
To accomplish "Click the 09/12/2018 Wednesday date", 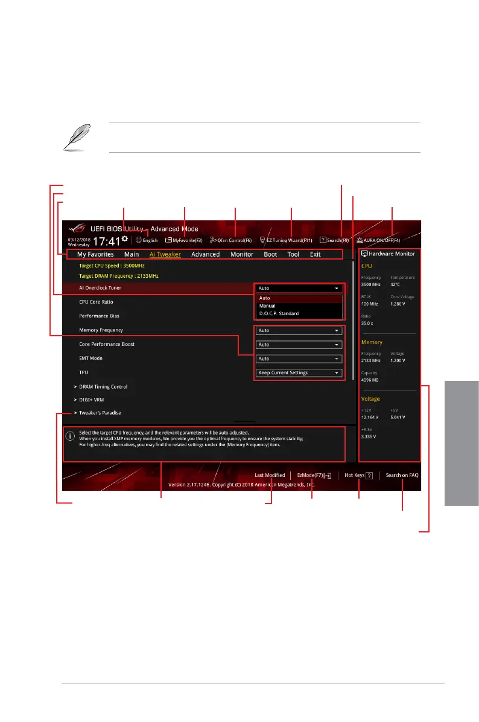I will pos(79,242).
